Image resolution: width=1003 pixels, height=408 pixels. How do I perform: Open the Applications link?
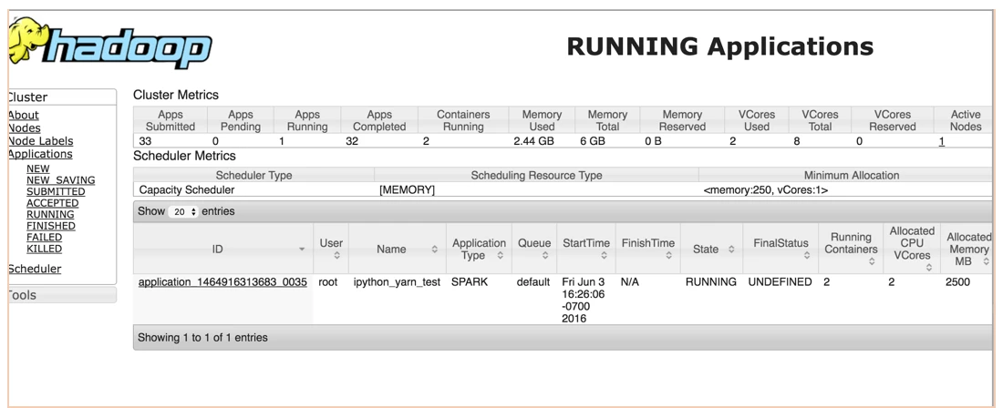(39, 154)
